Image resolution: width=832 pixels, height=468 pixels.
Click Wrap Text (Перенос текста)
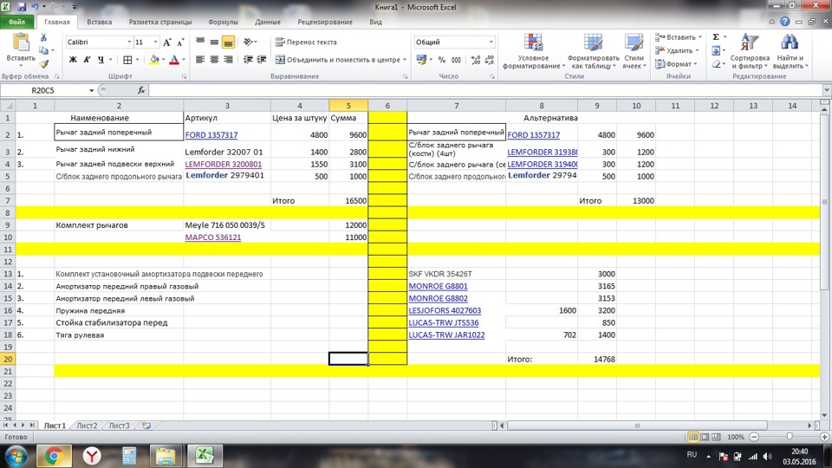306,42
